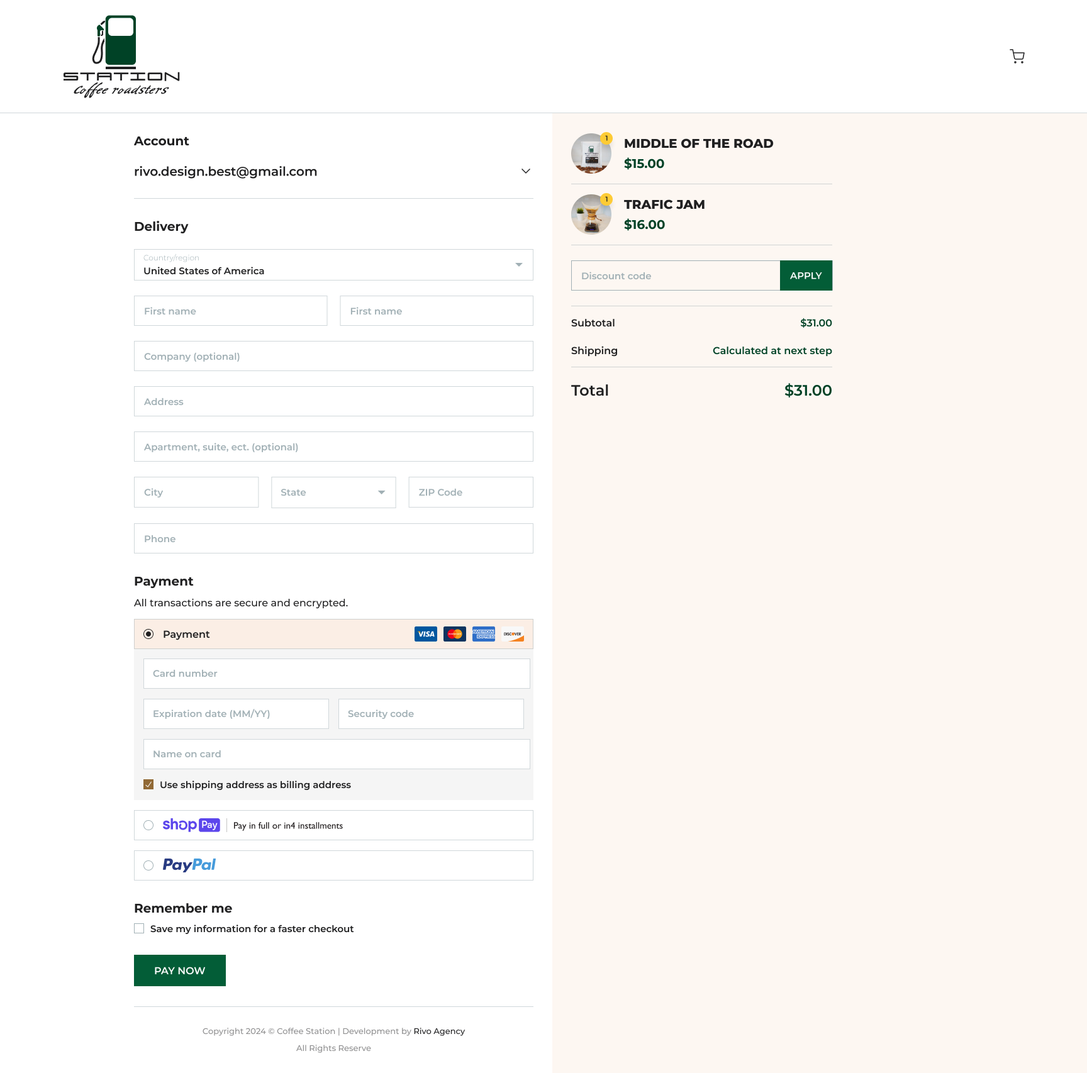Open the shopping cart icon

click(x=1017, y=57)
